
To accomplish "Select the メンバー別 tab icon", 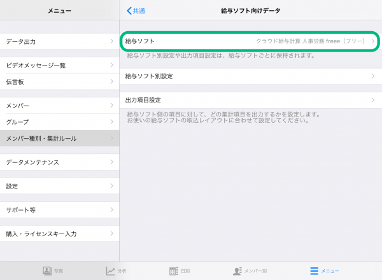I will coord(237,270).
